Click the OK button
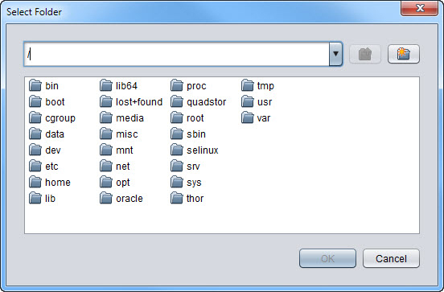Screen dimensions: 444x292 327,258
